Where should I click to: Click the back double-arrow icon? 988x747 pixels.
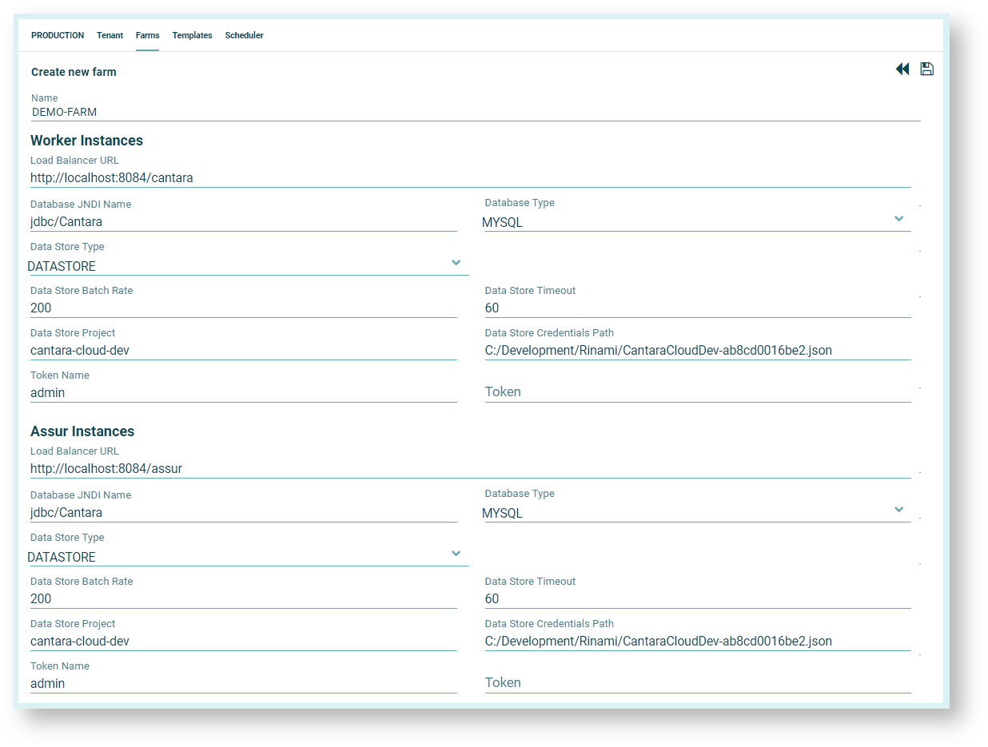[902, 70]
